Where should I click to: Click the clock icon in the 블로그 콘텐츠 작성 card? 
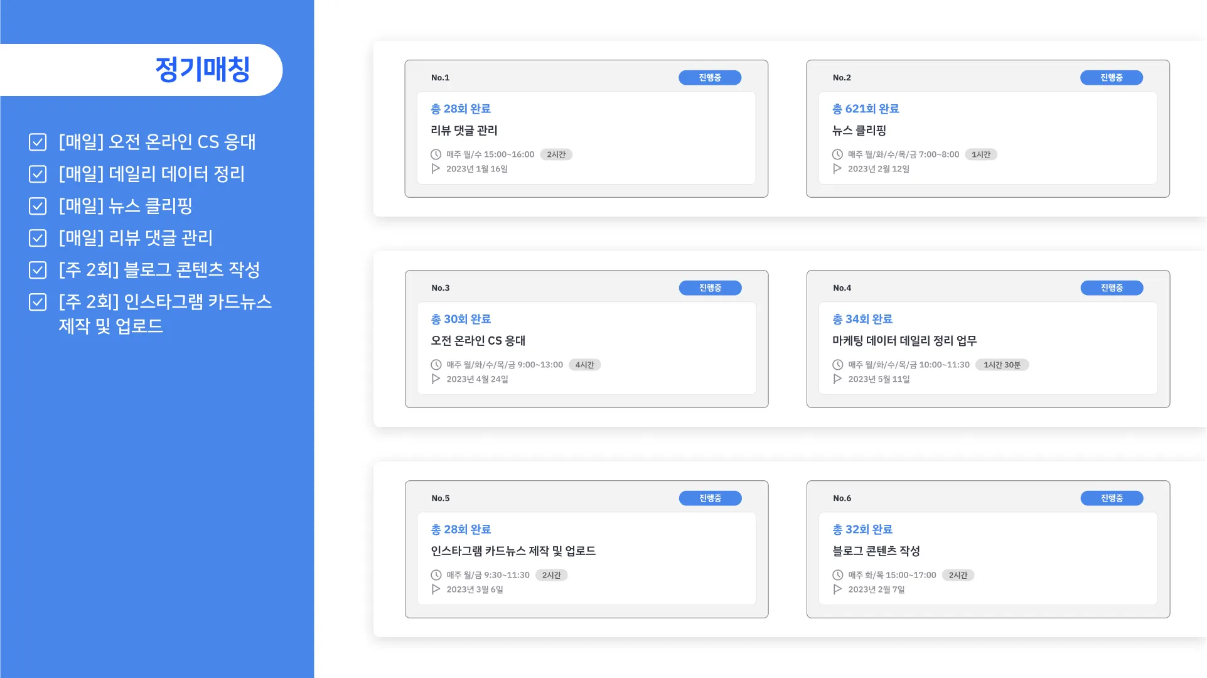(837, 575)
